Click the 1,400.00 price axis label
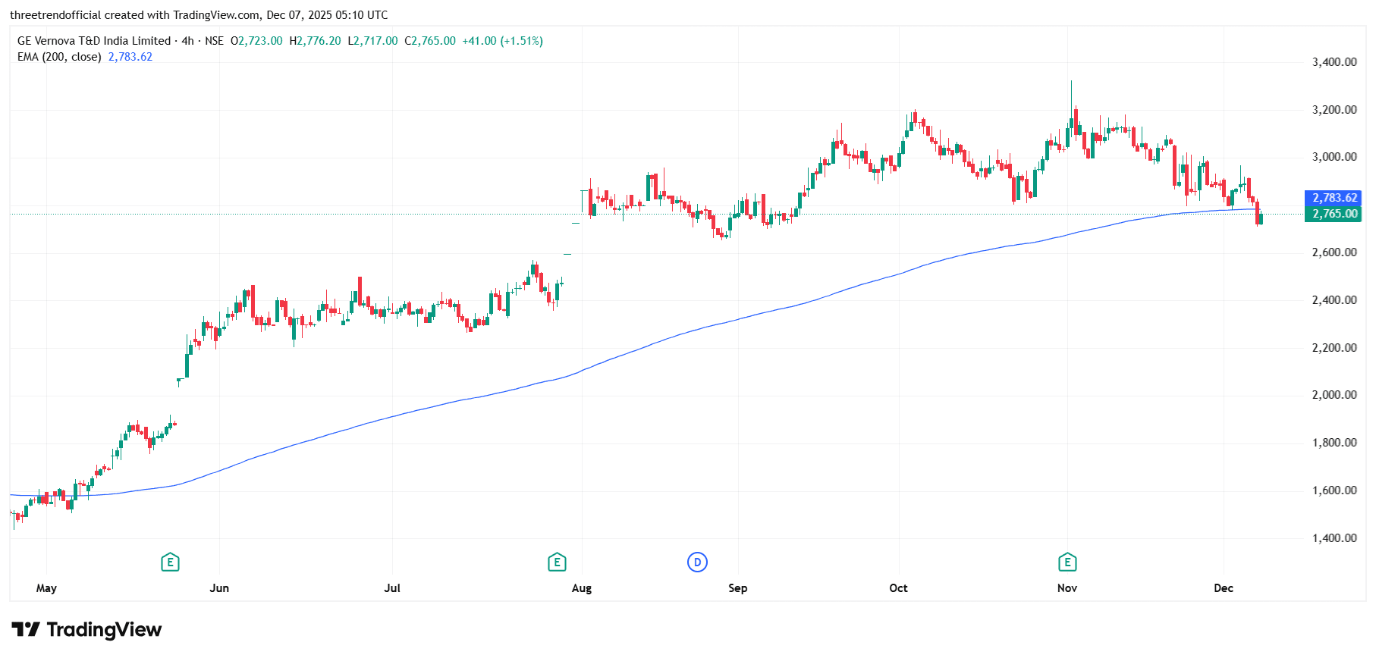 1334,538
